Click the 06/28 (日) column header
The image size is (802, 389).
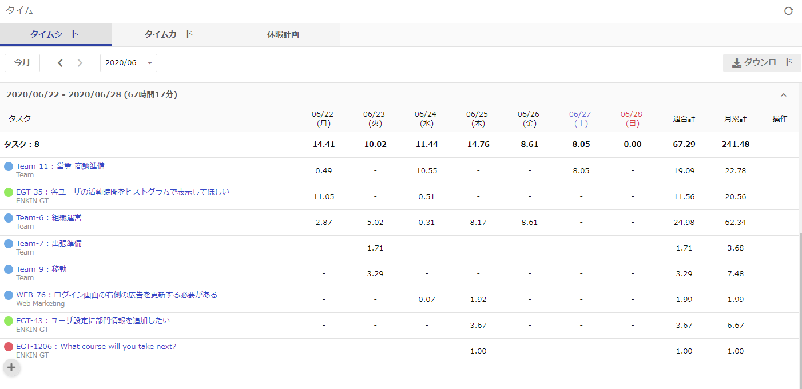tap(632, 118)
